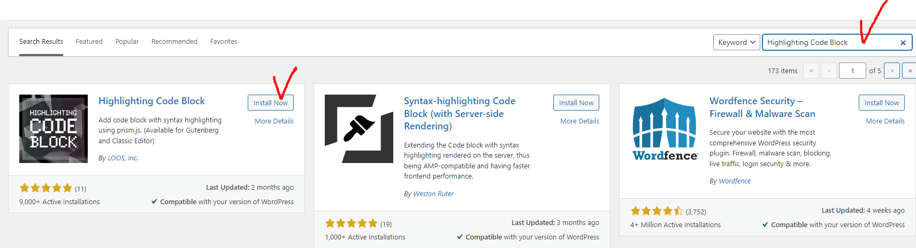Click Syntax-highlighting Code Block compatibility checkmark
916x248 pixels.
point(460,237)
